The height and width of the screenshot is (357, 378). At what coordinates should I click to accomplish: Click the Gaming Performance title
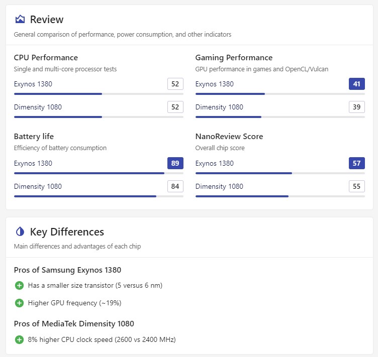[234, 58]
